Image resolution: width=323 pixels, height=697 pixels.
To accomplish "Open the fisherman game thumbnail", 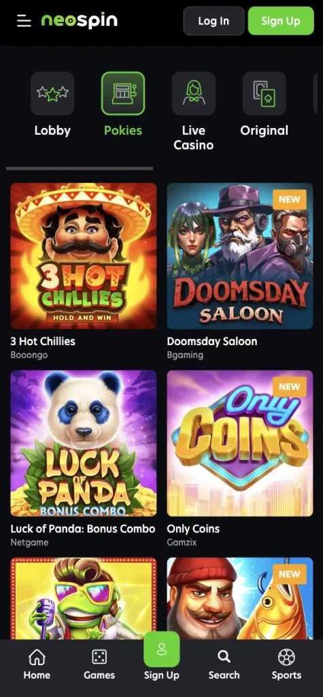I will [x=240, y=599].
